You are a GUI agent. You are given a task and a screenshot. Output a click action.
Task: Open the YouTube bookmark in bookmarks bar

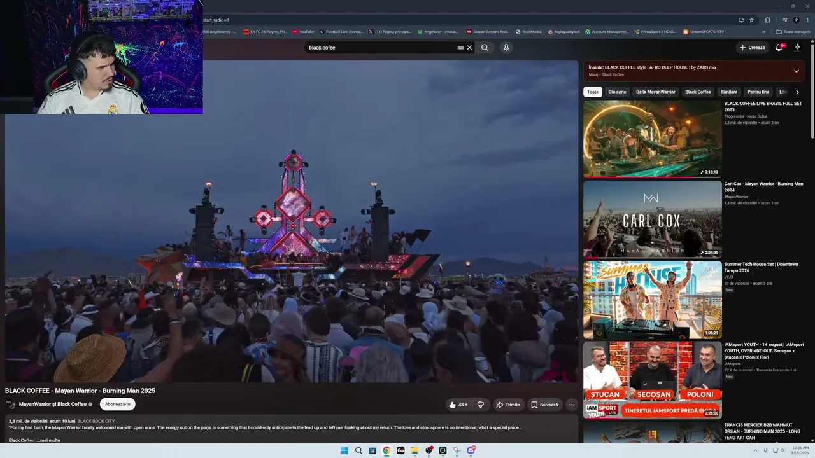(x=304, y=31)
